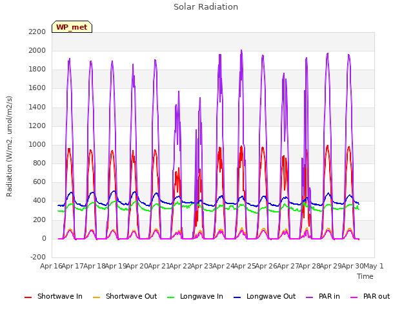Click the -200 y-axis tick label
413x309 pixels.
[x=38, y=257]
